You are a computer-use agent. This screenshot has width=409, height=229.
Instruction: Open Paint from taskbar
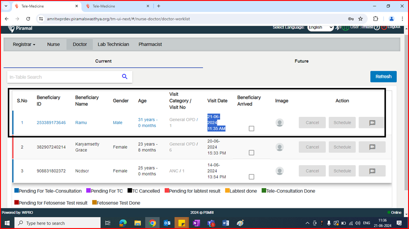coord(240,223)
